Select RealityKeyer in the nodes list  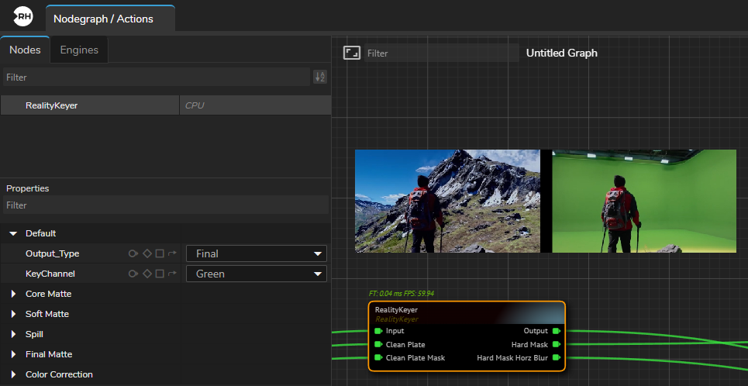(x=51, y=105)
